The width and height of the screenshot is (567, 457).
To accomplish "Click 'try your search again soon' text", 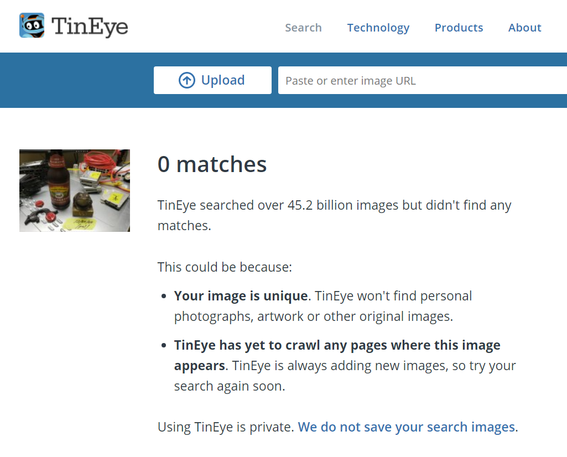I will click(230, 386).
